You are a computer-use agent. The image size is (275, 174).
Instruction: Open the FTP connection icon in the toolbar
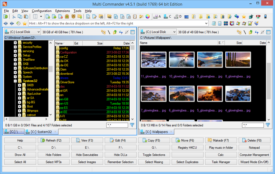pyautogui.click(x=259, y=16)
